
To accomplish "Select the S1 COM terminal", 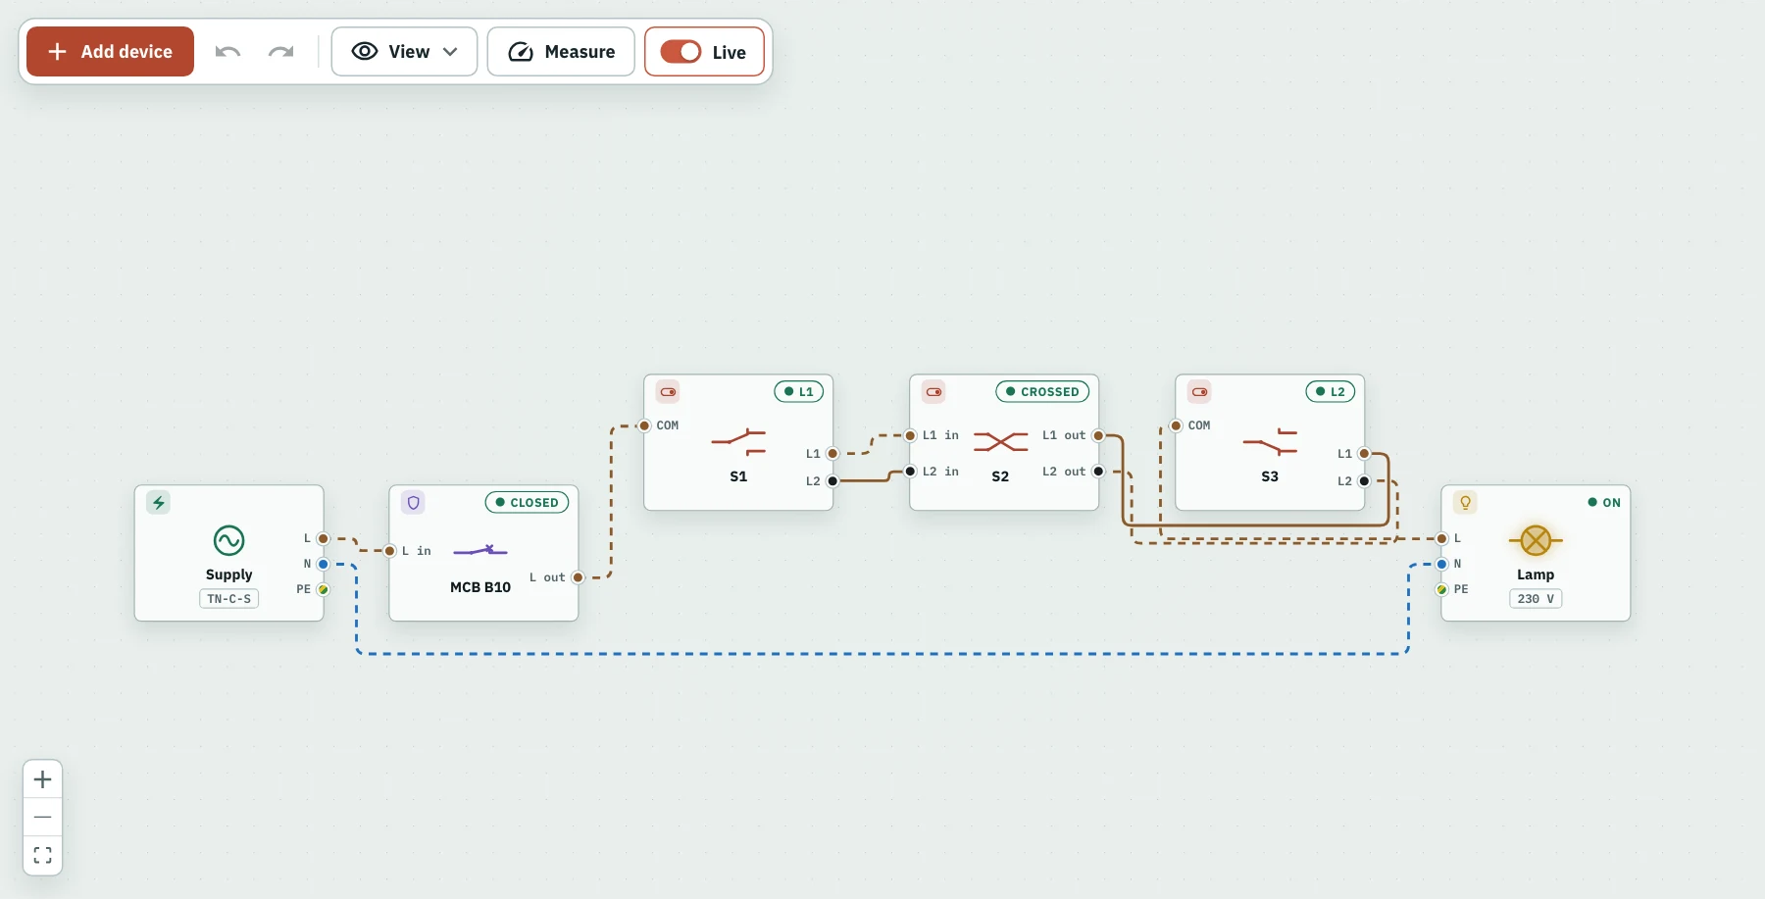I will [x=644, y=425].
